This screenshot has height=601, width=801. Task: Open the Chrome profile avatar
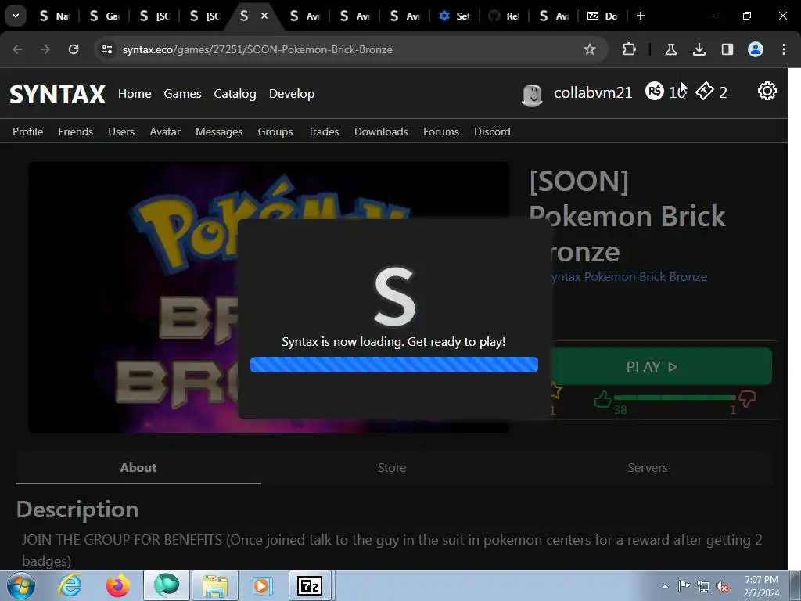756,49
